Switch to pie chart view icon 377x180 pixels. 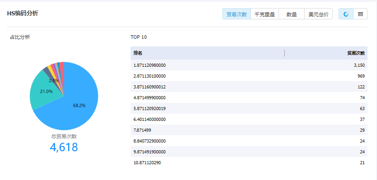pos(346,14)
